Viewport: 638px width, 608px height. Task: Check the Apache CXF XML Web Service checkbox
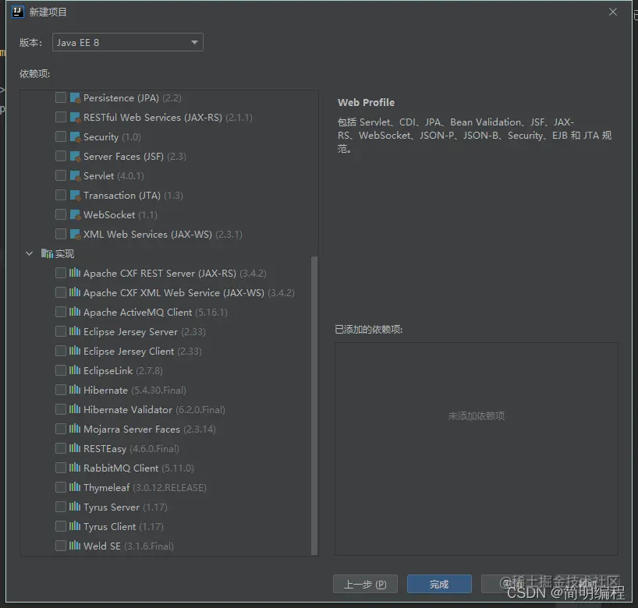pos(61,292)
